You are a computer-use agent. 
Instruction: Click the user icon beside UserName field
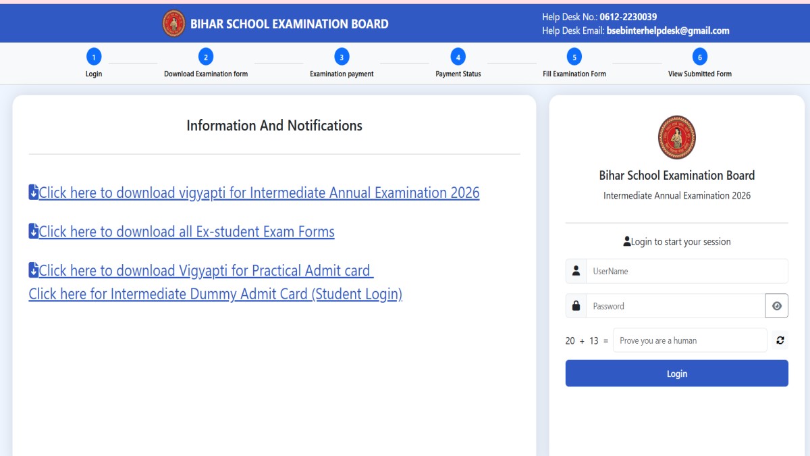(576, 271)
